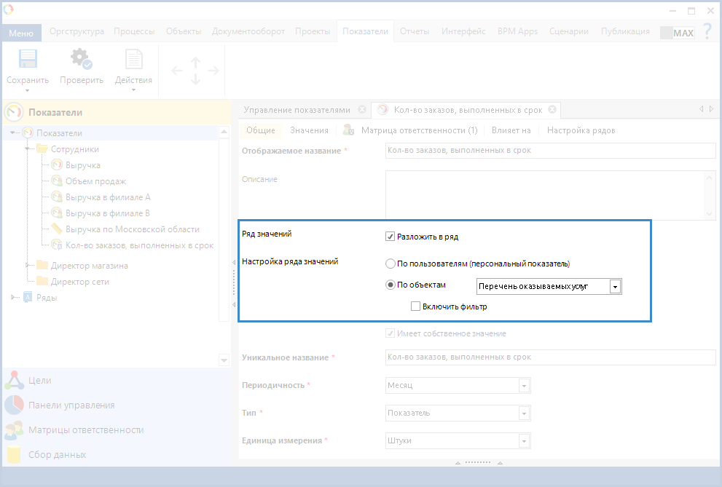Viewport: 722px width, 487px height.
Task: Click the Save floppy disk icon
Action: [x=27, y=60]
